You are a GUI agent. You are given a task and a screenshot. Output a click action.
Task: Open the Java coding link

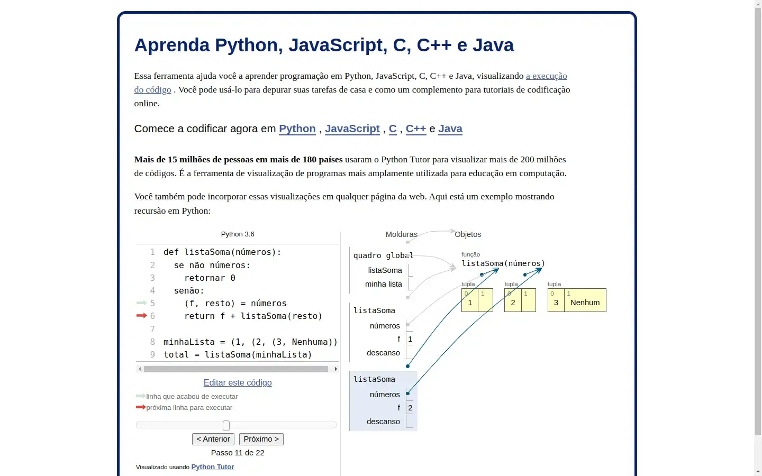coord(450,129)
